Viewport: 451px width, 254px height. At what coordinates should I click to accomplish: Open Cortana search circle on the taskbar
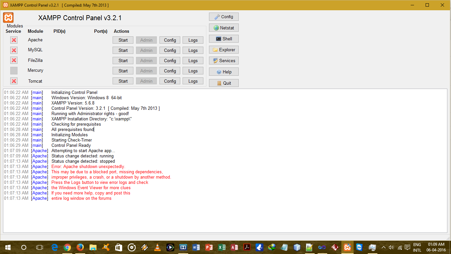[x=24, y=247]
